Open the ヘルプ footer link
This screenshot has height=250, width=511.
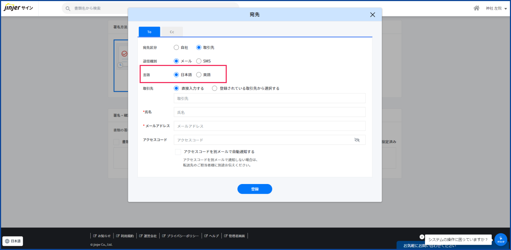point(211,236)
